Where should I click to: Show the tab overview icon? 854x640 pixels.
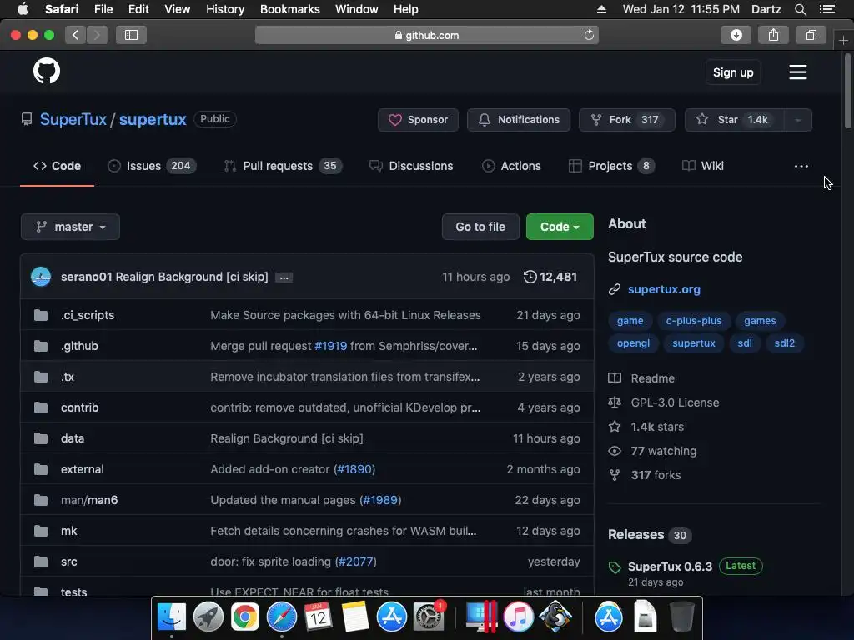[x=811, y=35]
